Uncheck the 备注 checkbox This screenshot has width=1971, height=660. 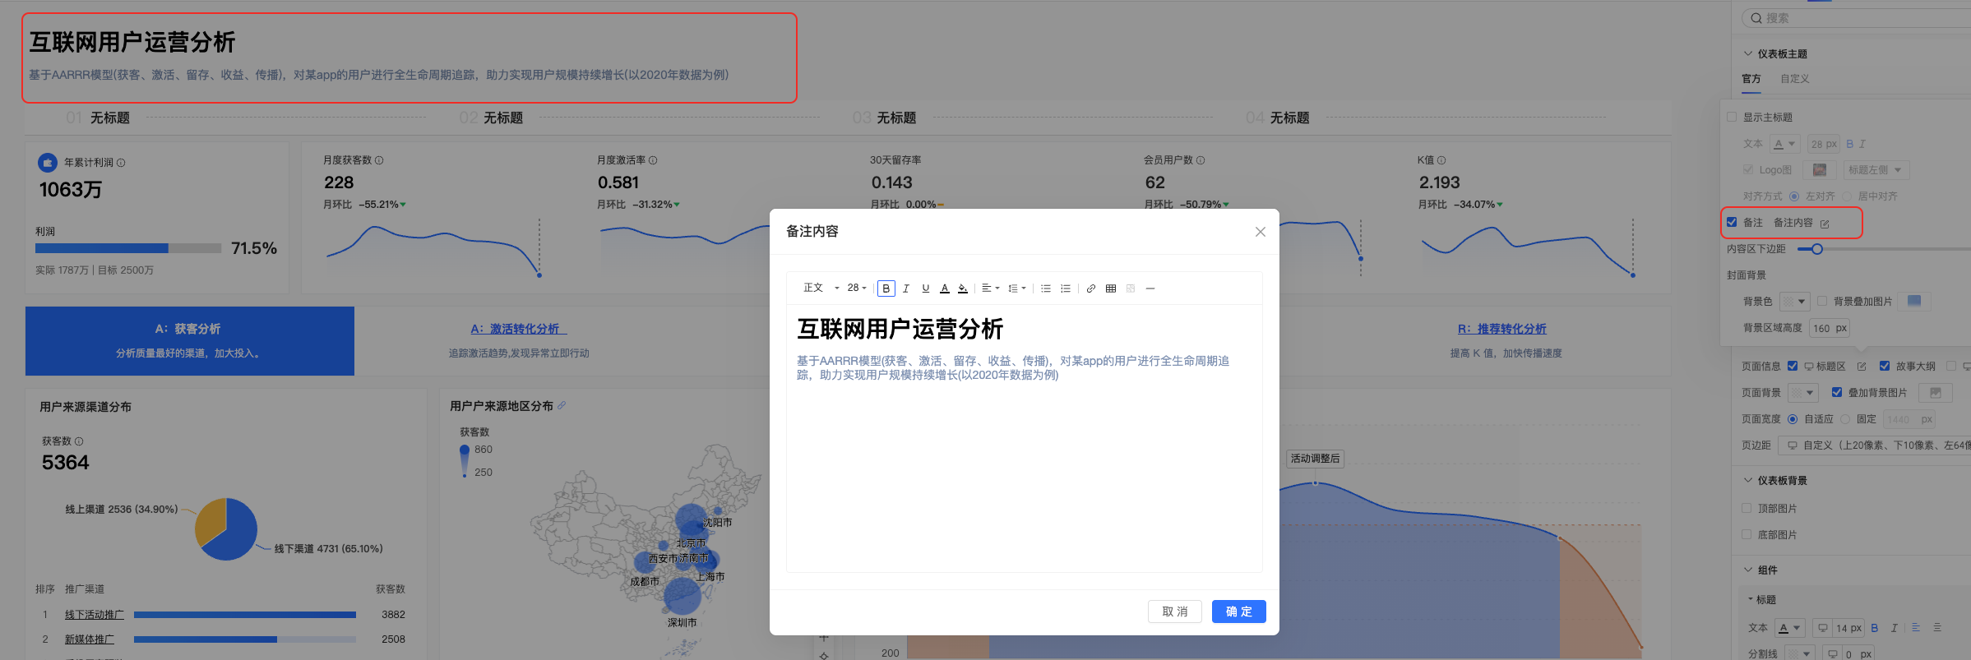click(x=1732, y=223)
